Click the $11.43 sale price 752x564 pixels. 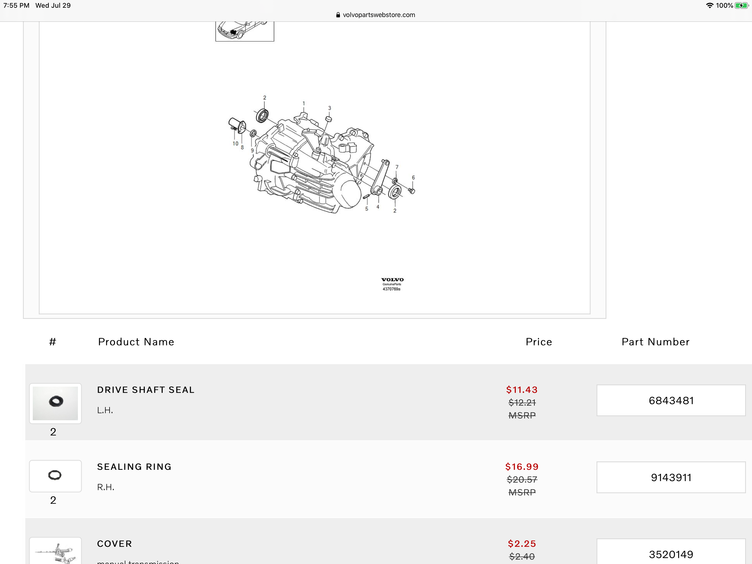pyautogui.click(x=522, y=390)
